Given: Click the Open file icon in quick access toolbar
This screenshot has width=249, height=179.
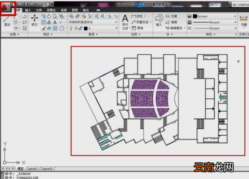Looking at the screenshot, I should click(x=20, y=4).
